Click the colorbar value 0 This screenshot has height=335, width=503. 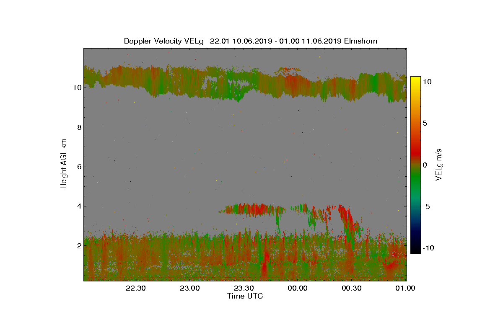425,165
